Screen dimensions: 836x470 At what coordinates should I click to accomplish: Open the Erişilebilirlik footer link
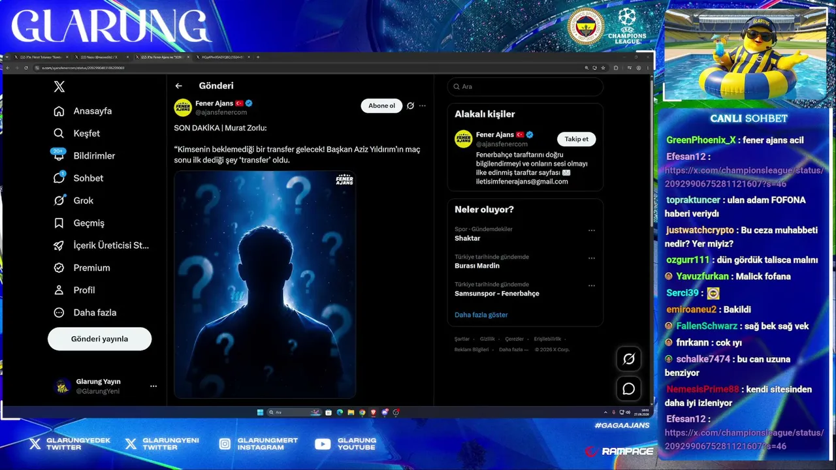[x=547, y=339]
